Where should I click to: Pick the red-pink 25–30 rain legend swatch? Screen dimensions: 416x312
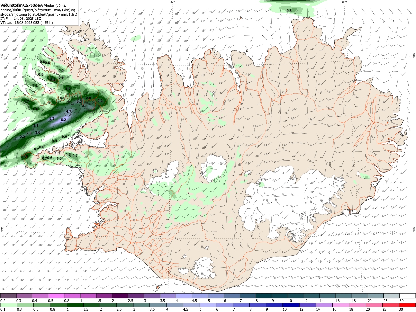coord(391,305)
